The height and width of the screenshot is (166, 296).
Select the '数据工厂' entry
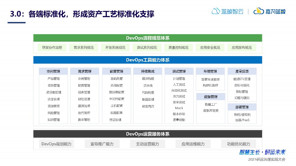point(211,104)
